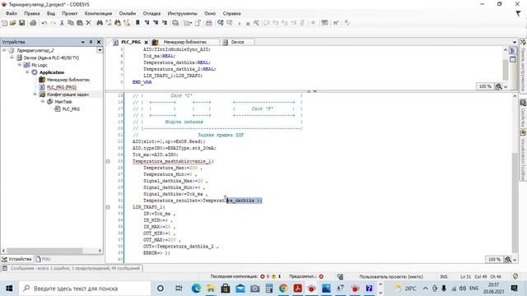The height and width of the screenshot is (296, 527).
Task: Collapse the Application node expander
Action: (x=27, y=72)
